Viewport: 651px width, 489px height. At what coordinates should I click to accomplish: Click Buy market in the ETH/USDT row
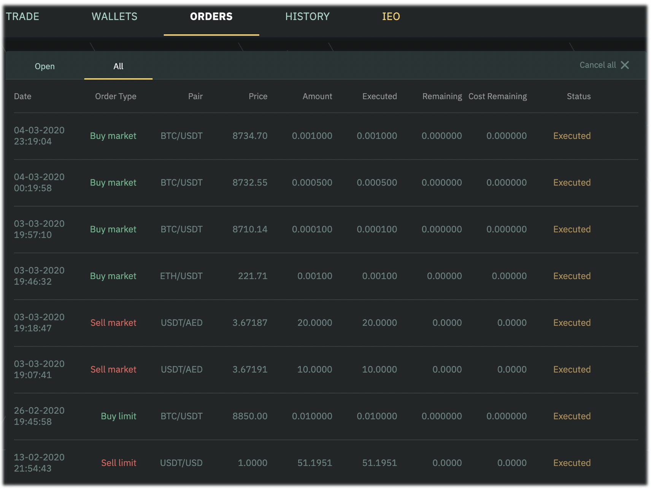click(x=113, y=276)
